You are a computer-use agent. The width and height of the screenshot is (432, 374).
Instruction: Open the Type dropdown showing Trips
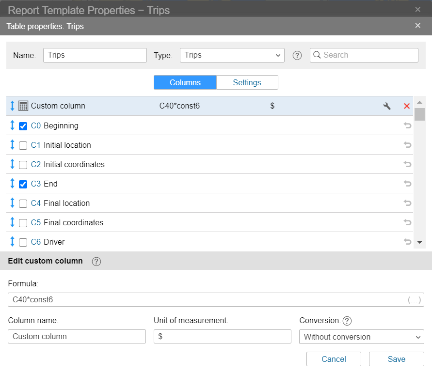[x=232, y=55]
